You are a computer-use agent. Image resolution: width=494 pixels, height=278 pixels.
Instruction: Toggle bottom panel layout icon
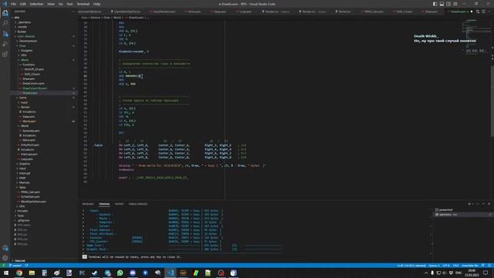click(x=442, y=4)
